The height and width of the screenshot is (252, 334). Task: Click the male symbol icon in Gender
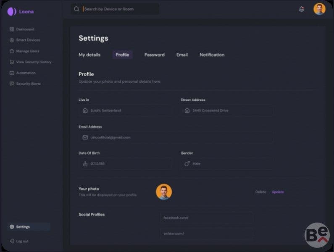pyautogui.click(x=187, y=164)
